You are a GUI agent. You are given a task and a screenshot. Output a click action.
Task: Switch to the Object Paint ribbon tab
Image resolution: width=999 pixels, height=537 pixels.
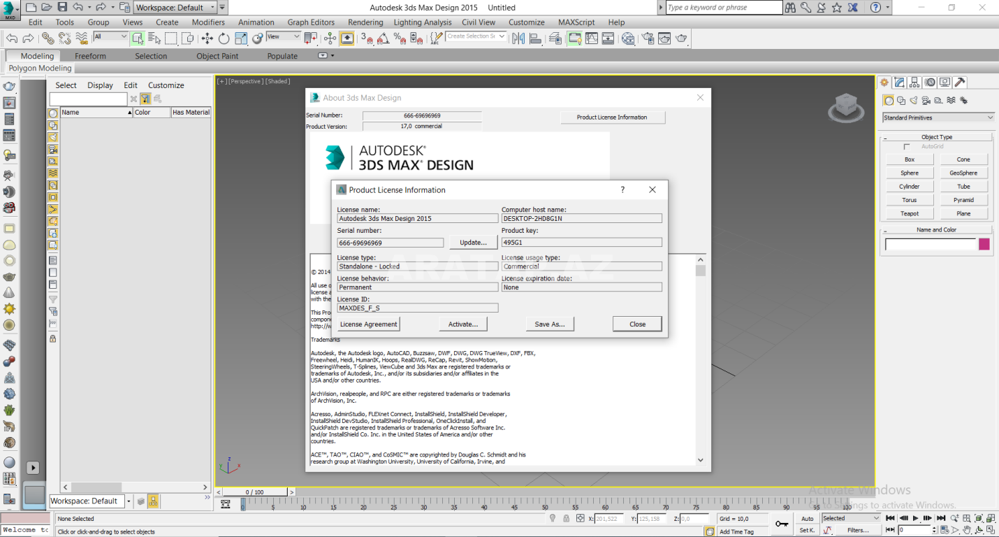click(x=217, y=56)
